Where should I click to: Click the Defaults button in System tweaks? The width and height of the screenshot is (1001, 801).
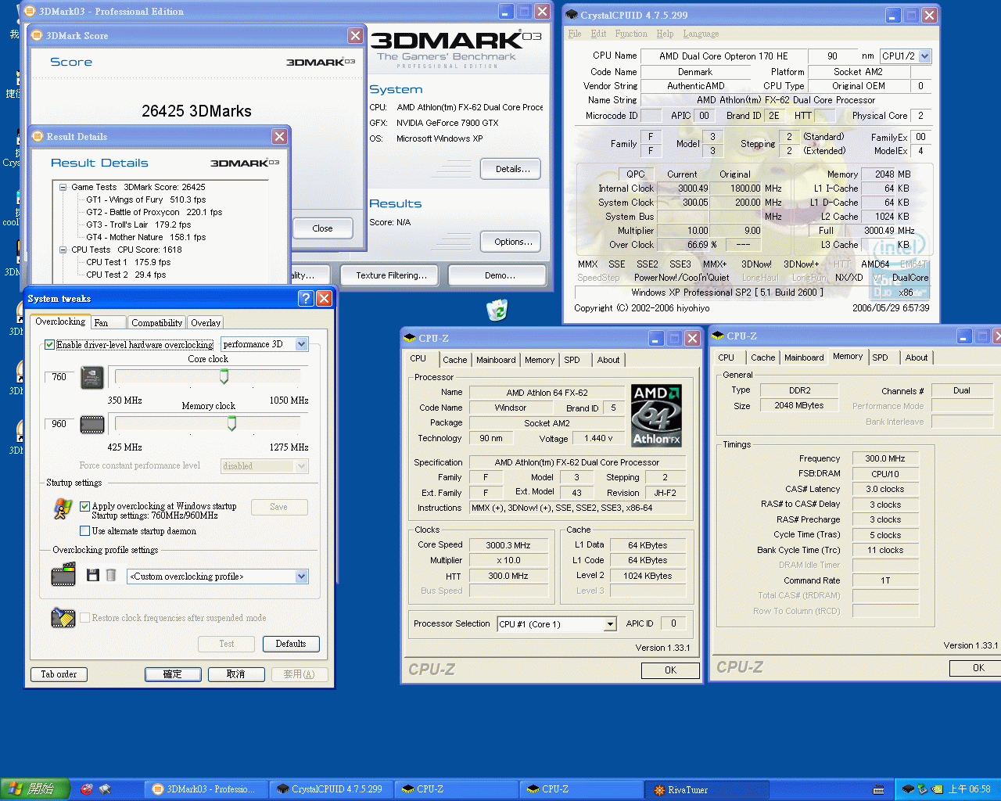click(290, 644)
